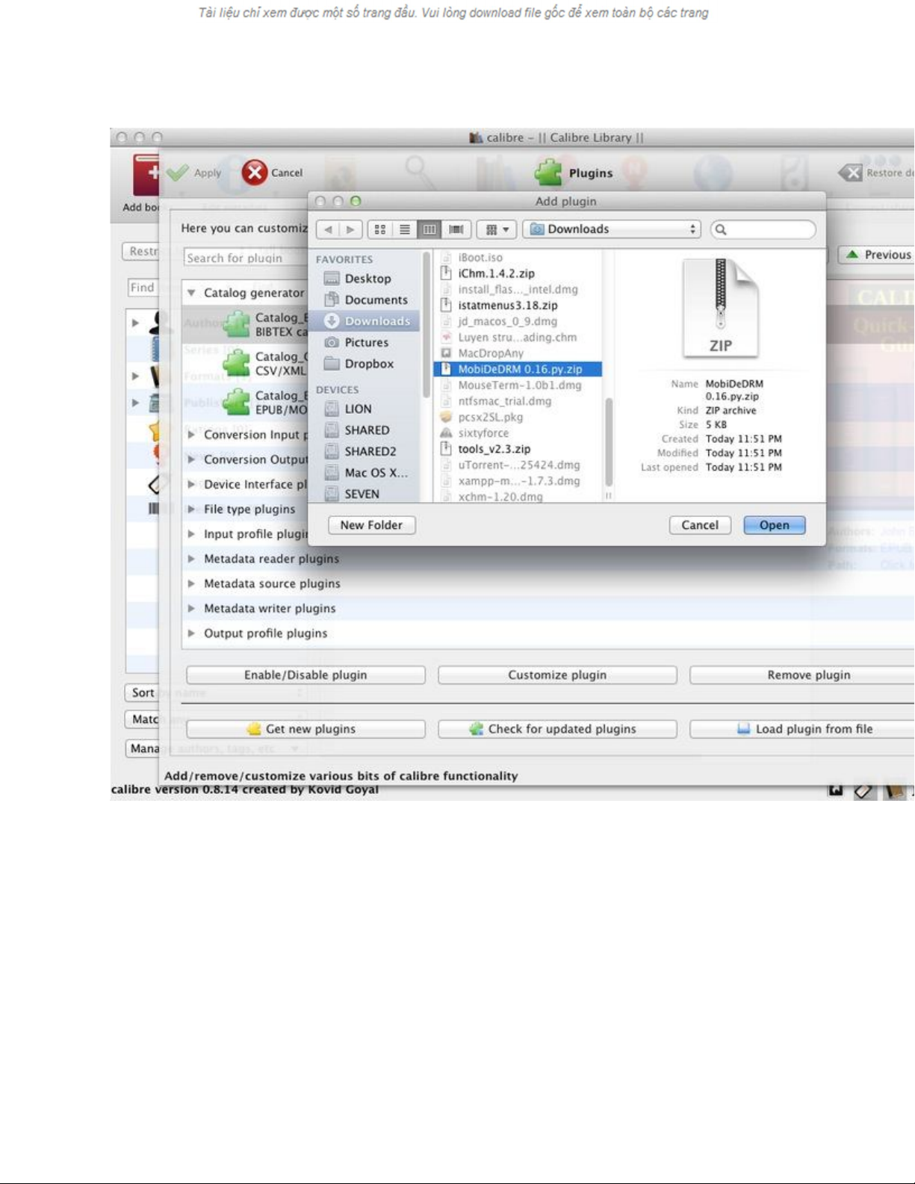Select the LION device in sidebar
Image resolution: width=915 pixels, height=1184 pixels.
tap(357, 409)
